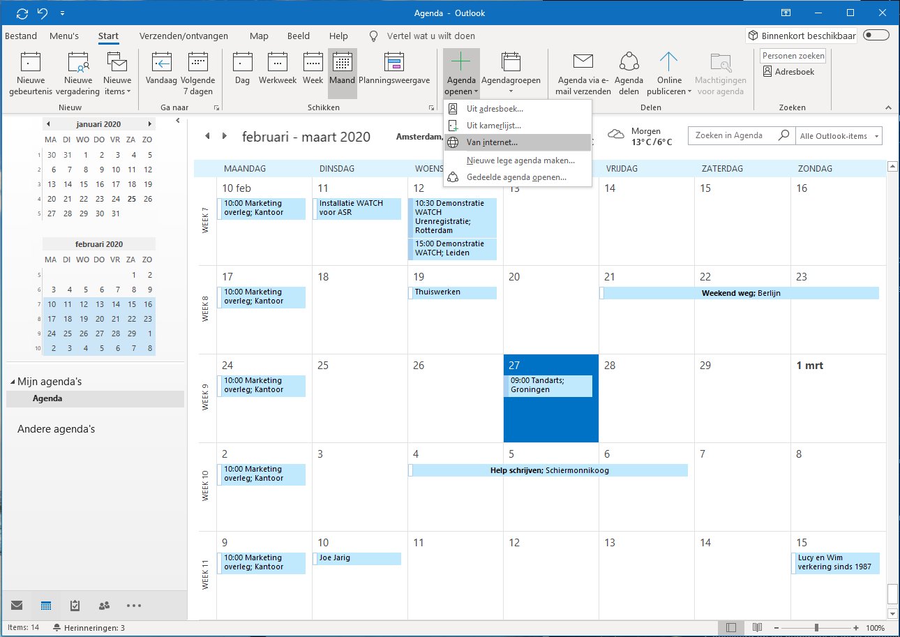Select the Weekend weg; Berlijn event

(740, 293)
